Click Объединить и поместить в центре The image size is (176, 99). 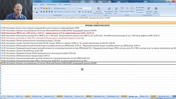pyautogui.click(x=65, y=12)
